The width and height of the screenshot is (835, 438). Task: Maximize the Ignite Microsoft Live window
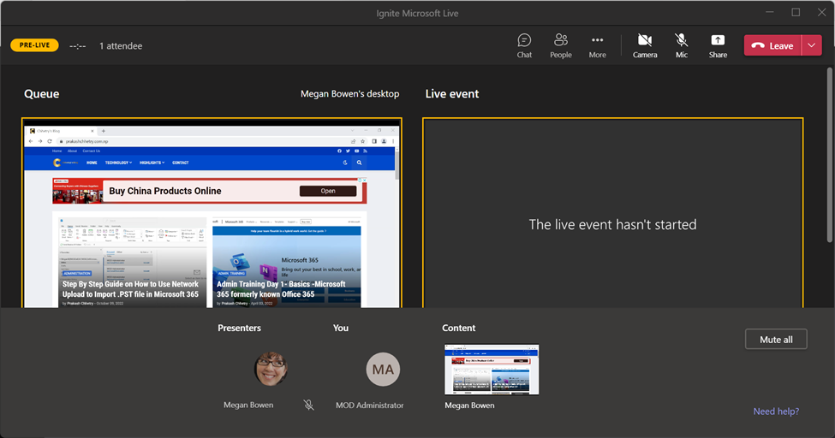(796, 12)
